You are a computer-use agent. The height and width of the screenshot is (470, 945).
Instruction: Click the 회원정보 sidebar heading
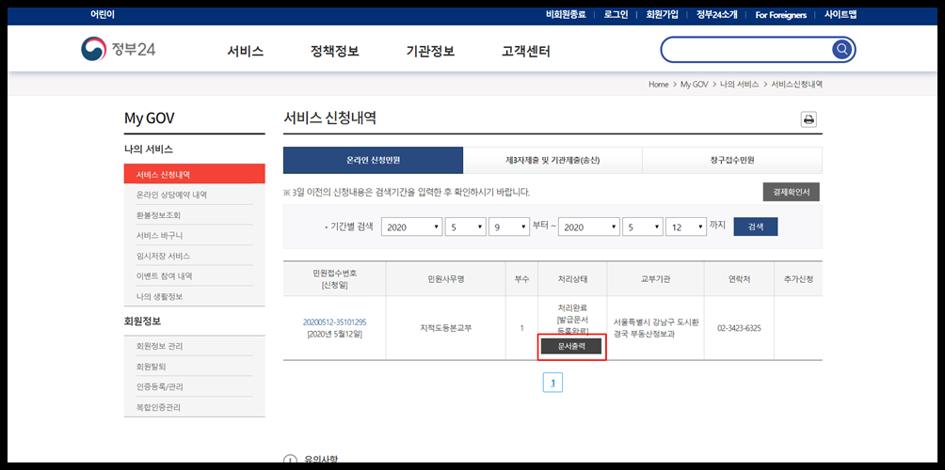point(142,321)
